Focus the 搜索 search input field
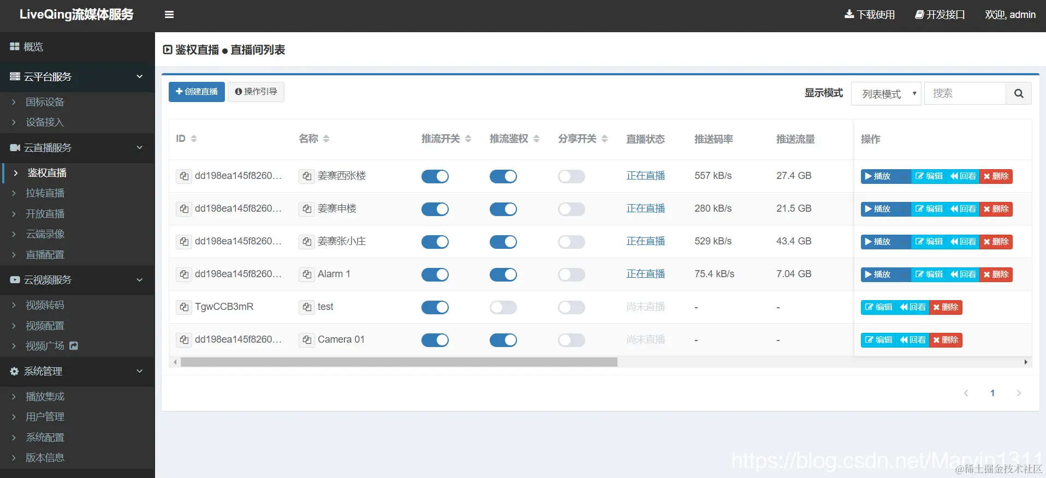 coord(965,93)
